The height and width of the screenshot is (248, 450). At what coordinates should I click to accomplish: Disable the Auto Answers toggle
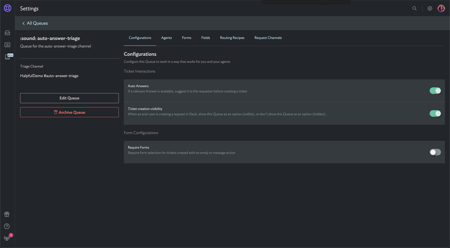tap(435, 90)
